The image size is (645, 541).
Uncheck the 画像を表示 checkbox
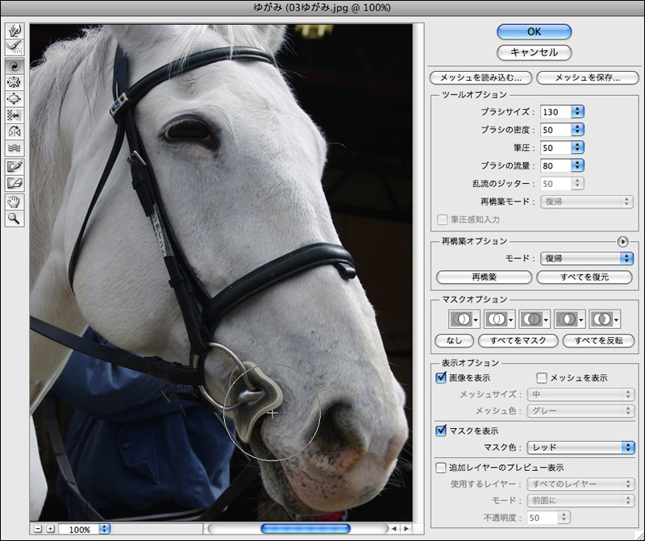(x=441, y=377)
